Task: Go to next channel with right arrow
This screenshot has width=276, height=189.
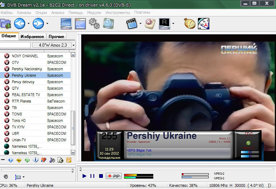Action: 38,24
